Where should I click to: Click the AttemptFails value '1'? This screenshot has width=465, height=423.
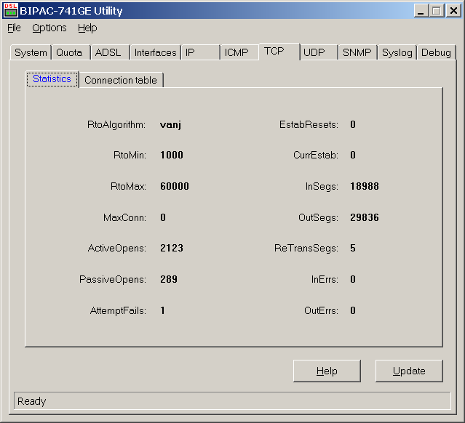click(162, 310)
